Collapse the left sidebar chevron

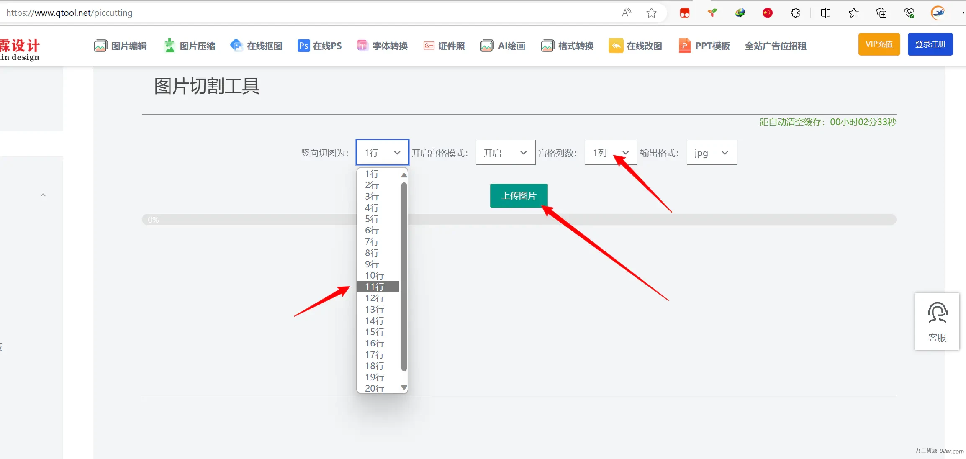point(43,195)
